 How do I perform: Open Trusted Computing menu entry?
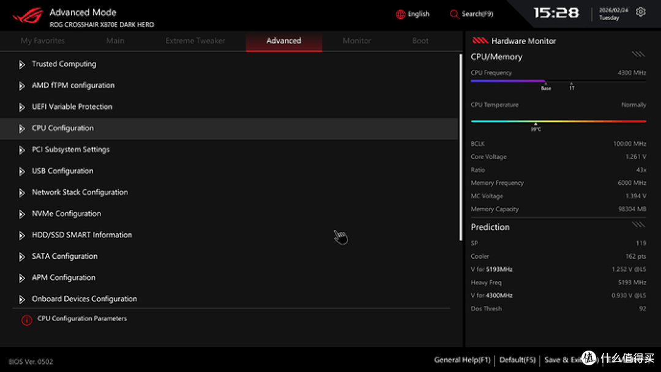click(64, 64)
